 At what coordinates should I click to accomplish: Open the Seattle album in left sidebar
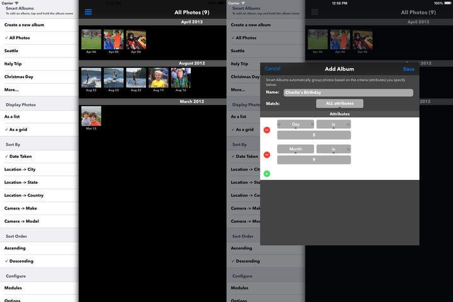coord(11,50)
